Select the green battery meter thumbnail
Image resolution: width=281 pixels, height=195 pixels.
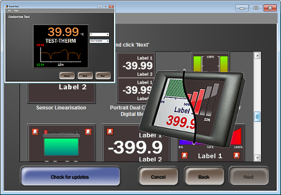61,142
